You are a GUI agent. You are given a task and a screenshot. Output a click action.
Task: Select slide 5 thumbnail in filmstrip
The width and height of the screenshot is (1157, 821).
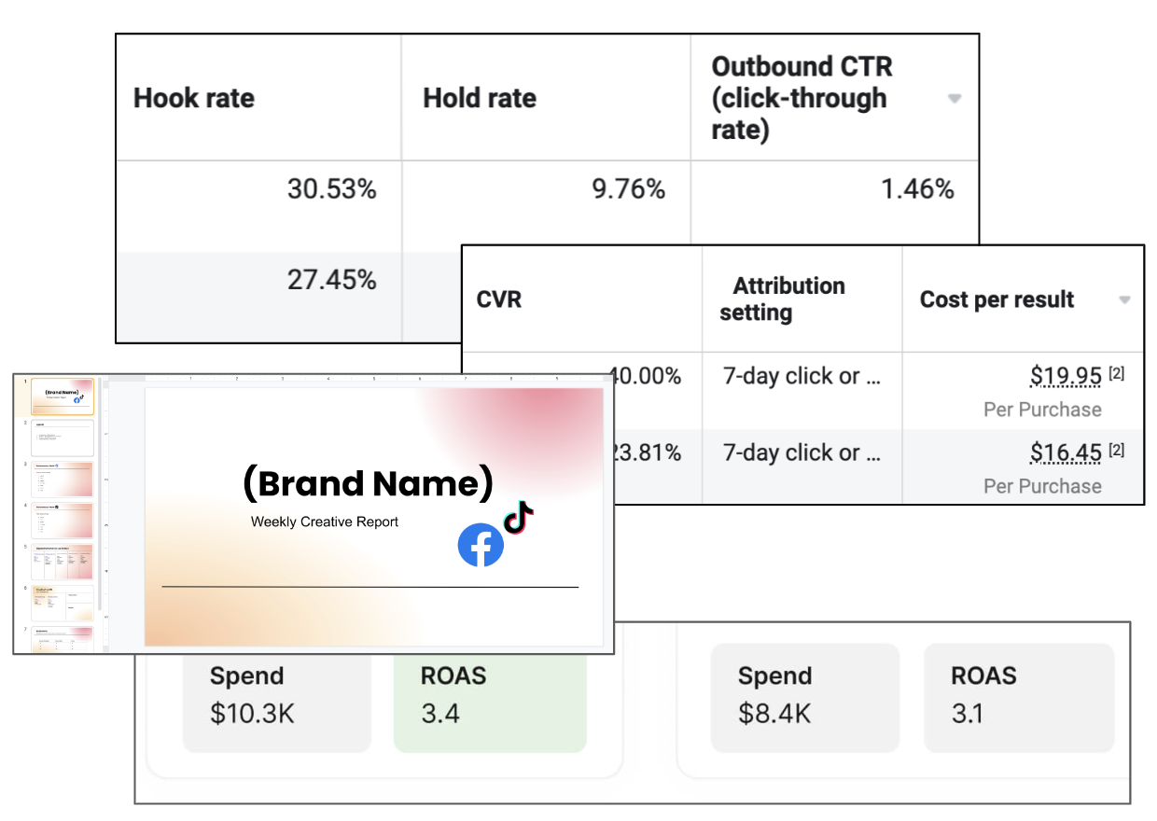[63, 562]
